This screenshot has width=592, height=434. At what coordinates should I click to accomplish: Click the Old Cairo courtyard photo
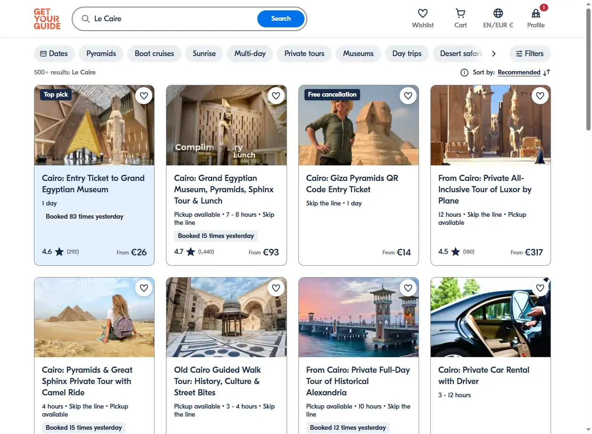click(226, 317)
